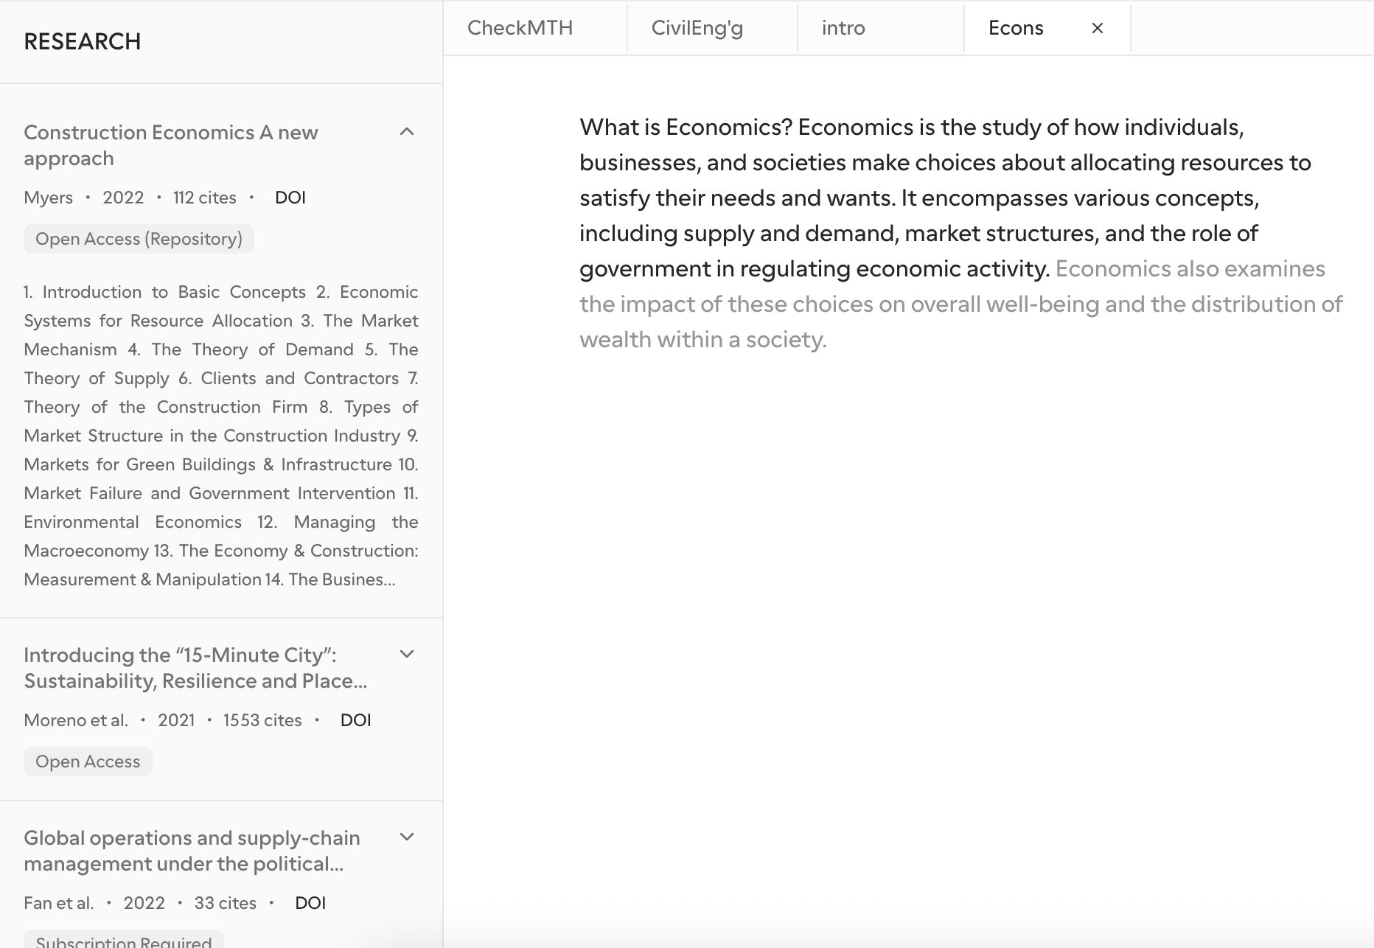Close the Econs tab

pyautogui.click(x=1097, y=27)
